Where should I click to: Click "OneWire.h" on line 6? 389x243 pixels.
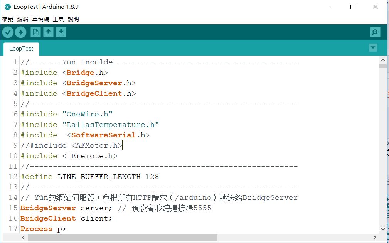pos(88,115)
